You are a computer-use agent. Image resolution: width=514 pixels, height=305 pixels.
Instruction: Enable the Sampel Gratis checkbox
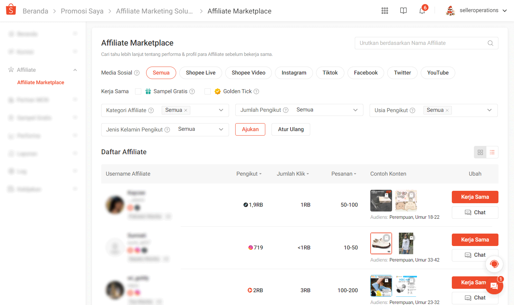click(138, 91)
